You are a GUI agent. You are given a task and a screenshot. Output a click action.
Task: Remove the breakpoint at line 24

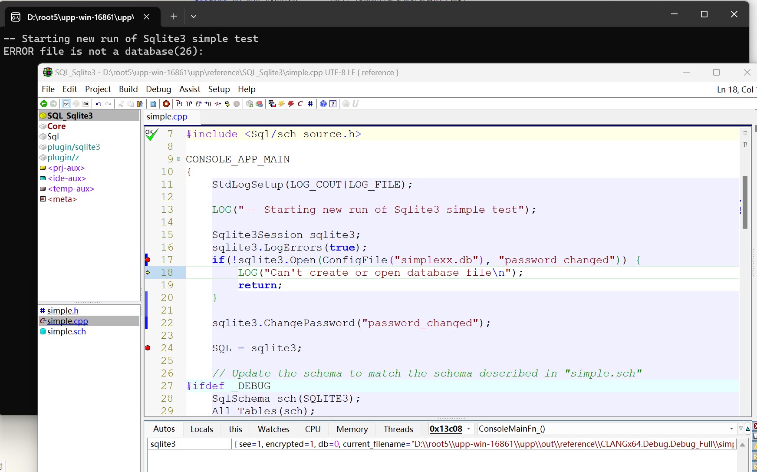[148, 348]
